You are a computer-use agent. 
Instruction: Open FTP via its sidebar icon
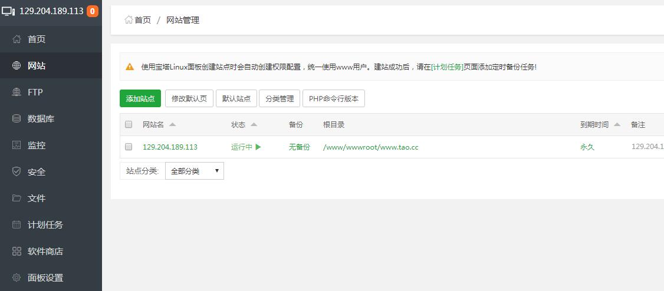[17, 92]
